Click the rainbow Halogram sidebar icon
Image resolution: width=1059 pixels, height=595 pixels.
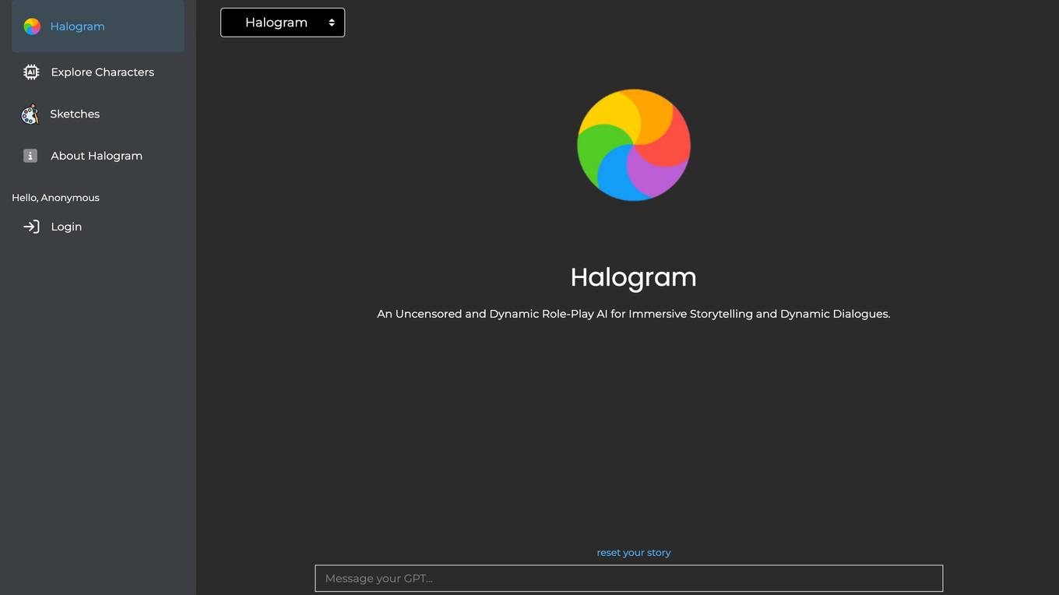32,26
